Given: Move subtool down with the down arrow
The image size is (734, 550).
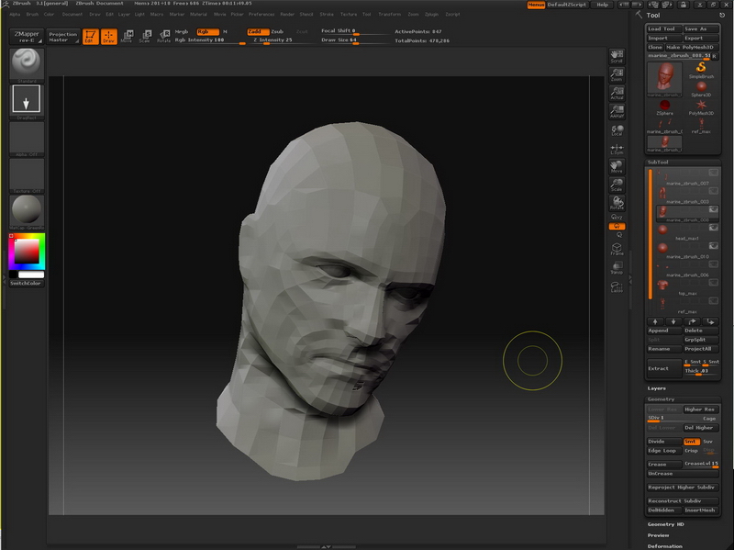Looking at the screenshot, I should pos(673,321).
